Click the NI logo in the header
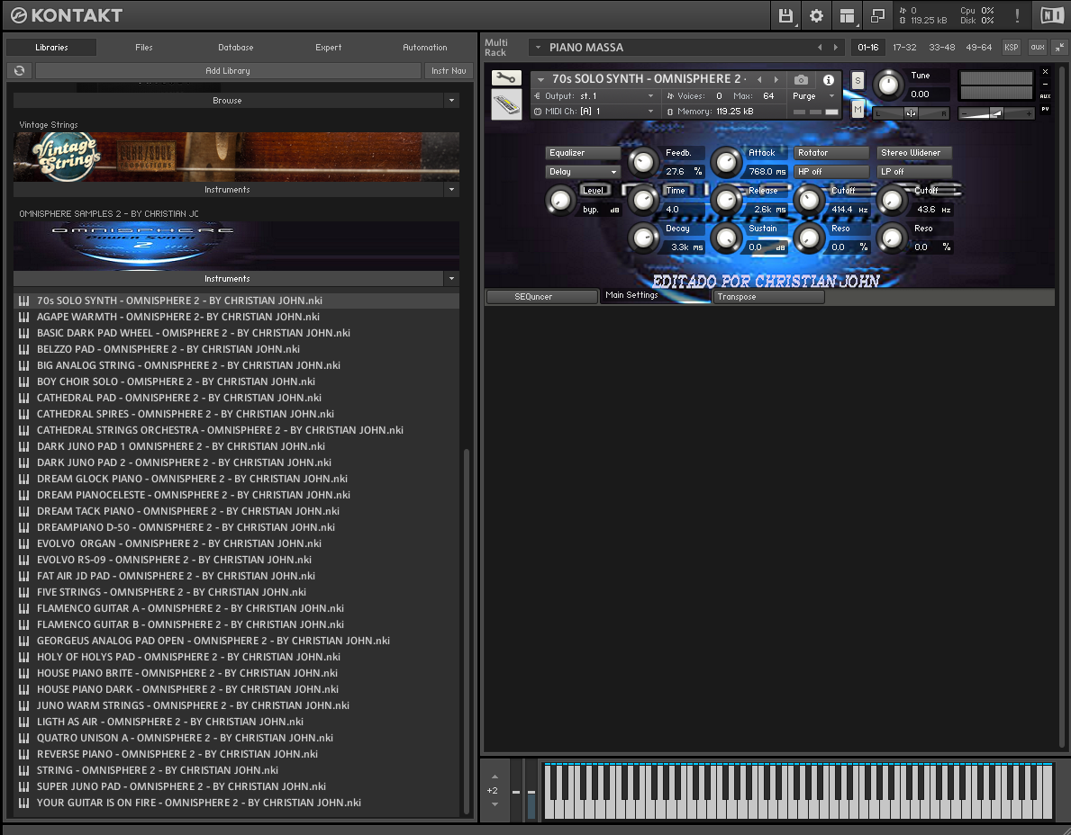 1051,15
